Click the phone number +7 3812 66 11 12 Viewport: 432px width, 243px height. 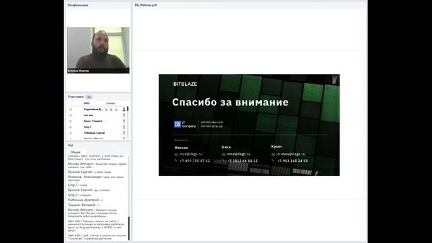(x=242, y=161)
